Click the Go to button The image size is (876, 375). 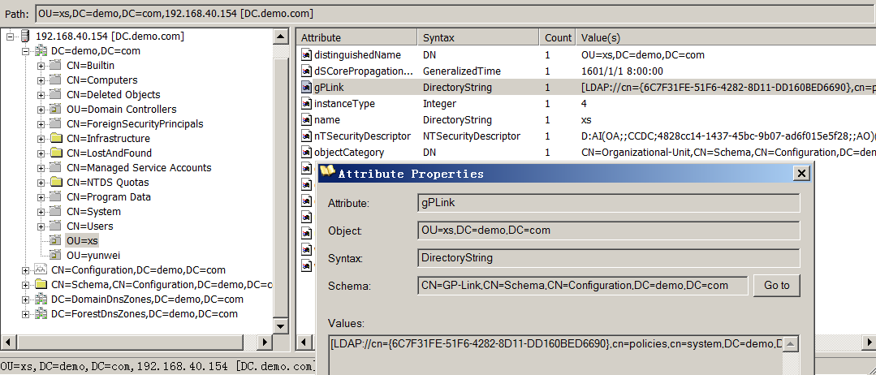pyautogui.click(x=777, y=285)
